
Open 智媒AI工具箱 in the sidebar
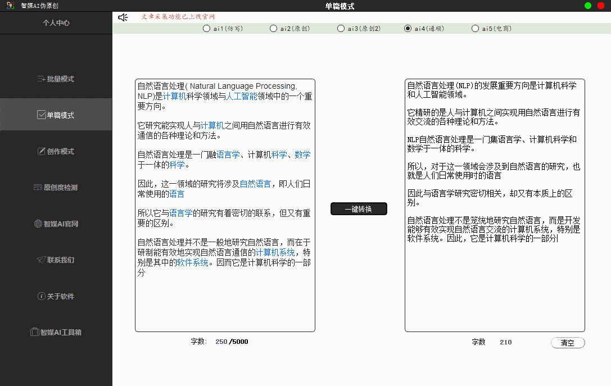pos(56,332)
